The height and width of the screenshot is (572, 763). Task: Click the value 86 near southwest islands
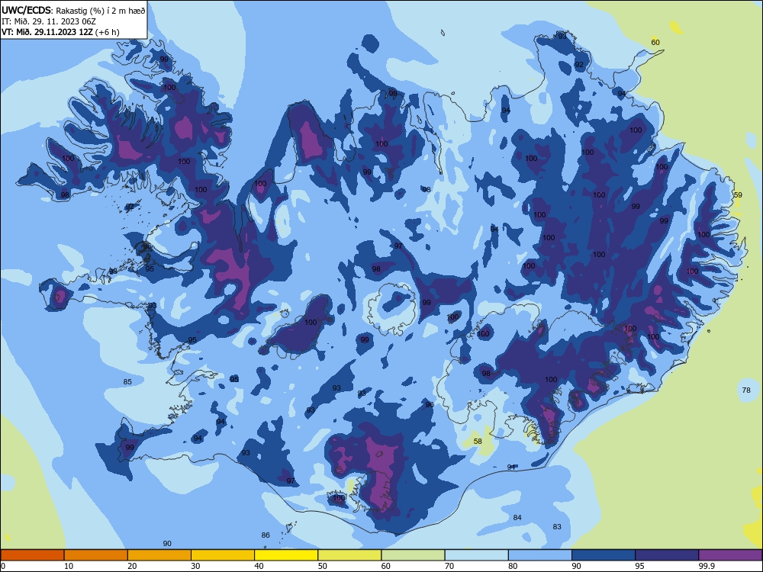[x=266, y=535]
